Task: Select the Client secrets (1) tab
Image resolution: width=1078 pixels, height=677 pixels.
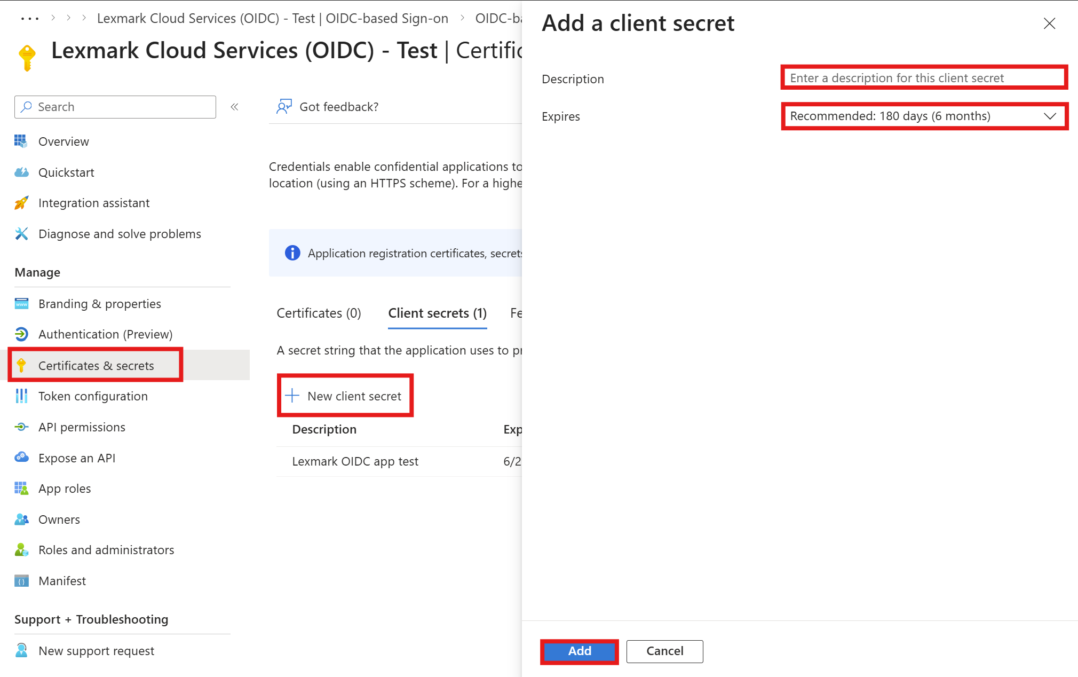Action: [437, 313]
